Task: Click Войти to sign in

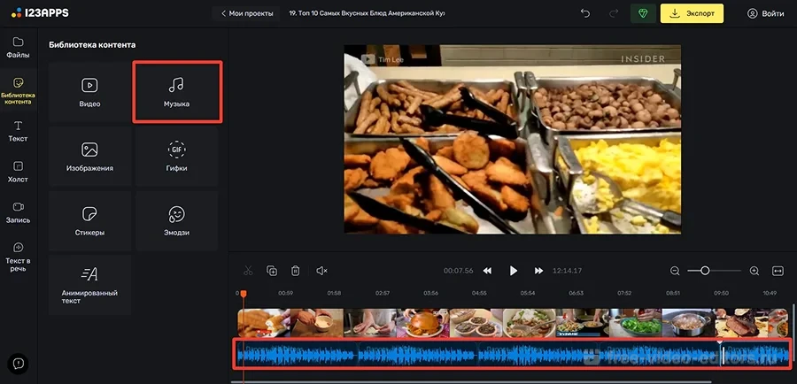Action: click(765, 14)
